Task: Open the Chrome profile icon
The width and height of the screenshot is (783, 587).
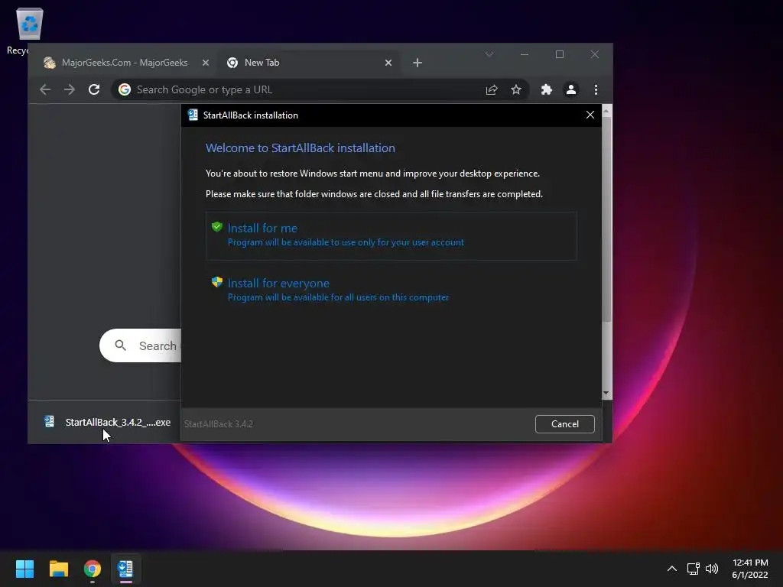Action: click(570, 89)
